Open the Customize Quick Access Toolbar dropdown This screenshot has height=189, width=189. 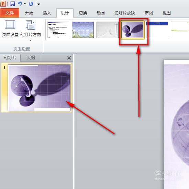pyautogui.click(x=38, y=4)
